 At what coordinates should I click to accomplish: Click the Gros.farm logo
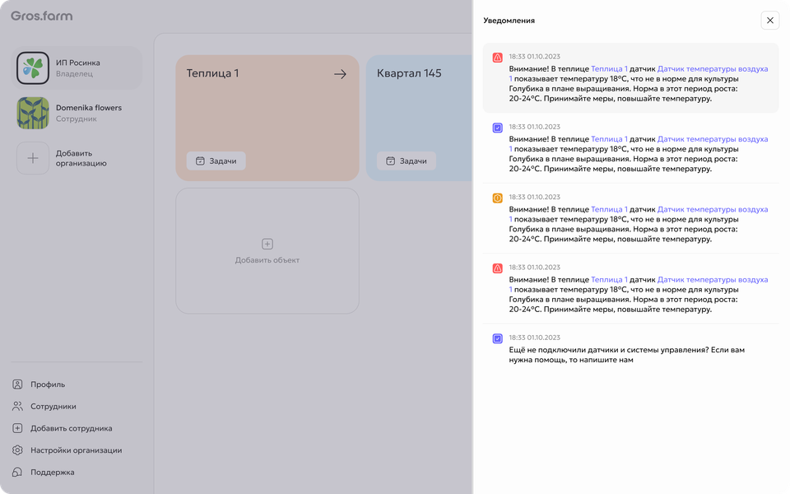[42, 16]
